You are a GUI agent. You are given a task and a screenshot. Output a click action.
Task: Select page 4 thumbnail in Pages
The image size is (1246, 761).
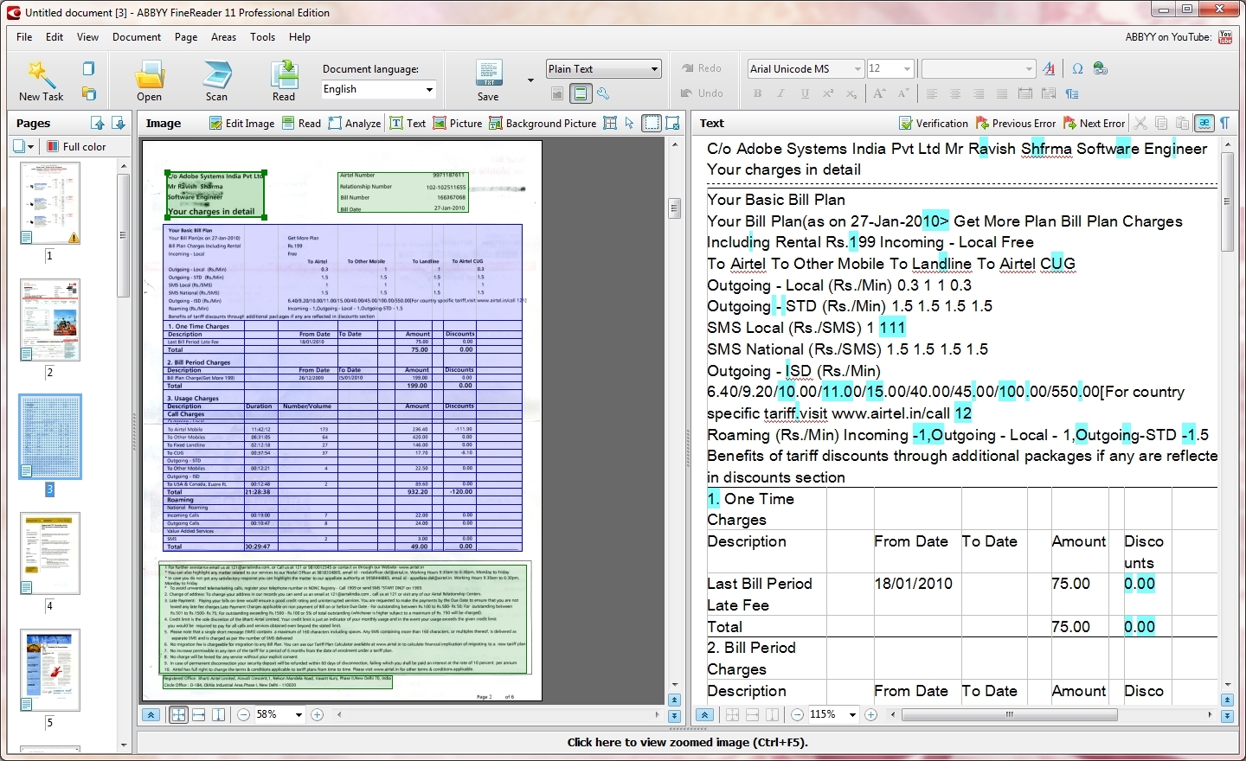(x=50, y=552)
